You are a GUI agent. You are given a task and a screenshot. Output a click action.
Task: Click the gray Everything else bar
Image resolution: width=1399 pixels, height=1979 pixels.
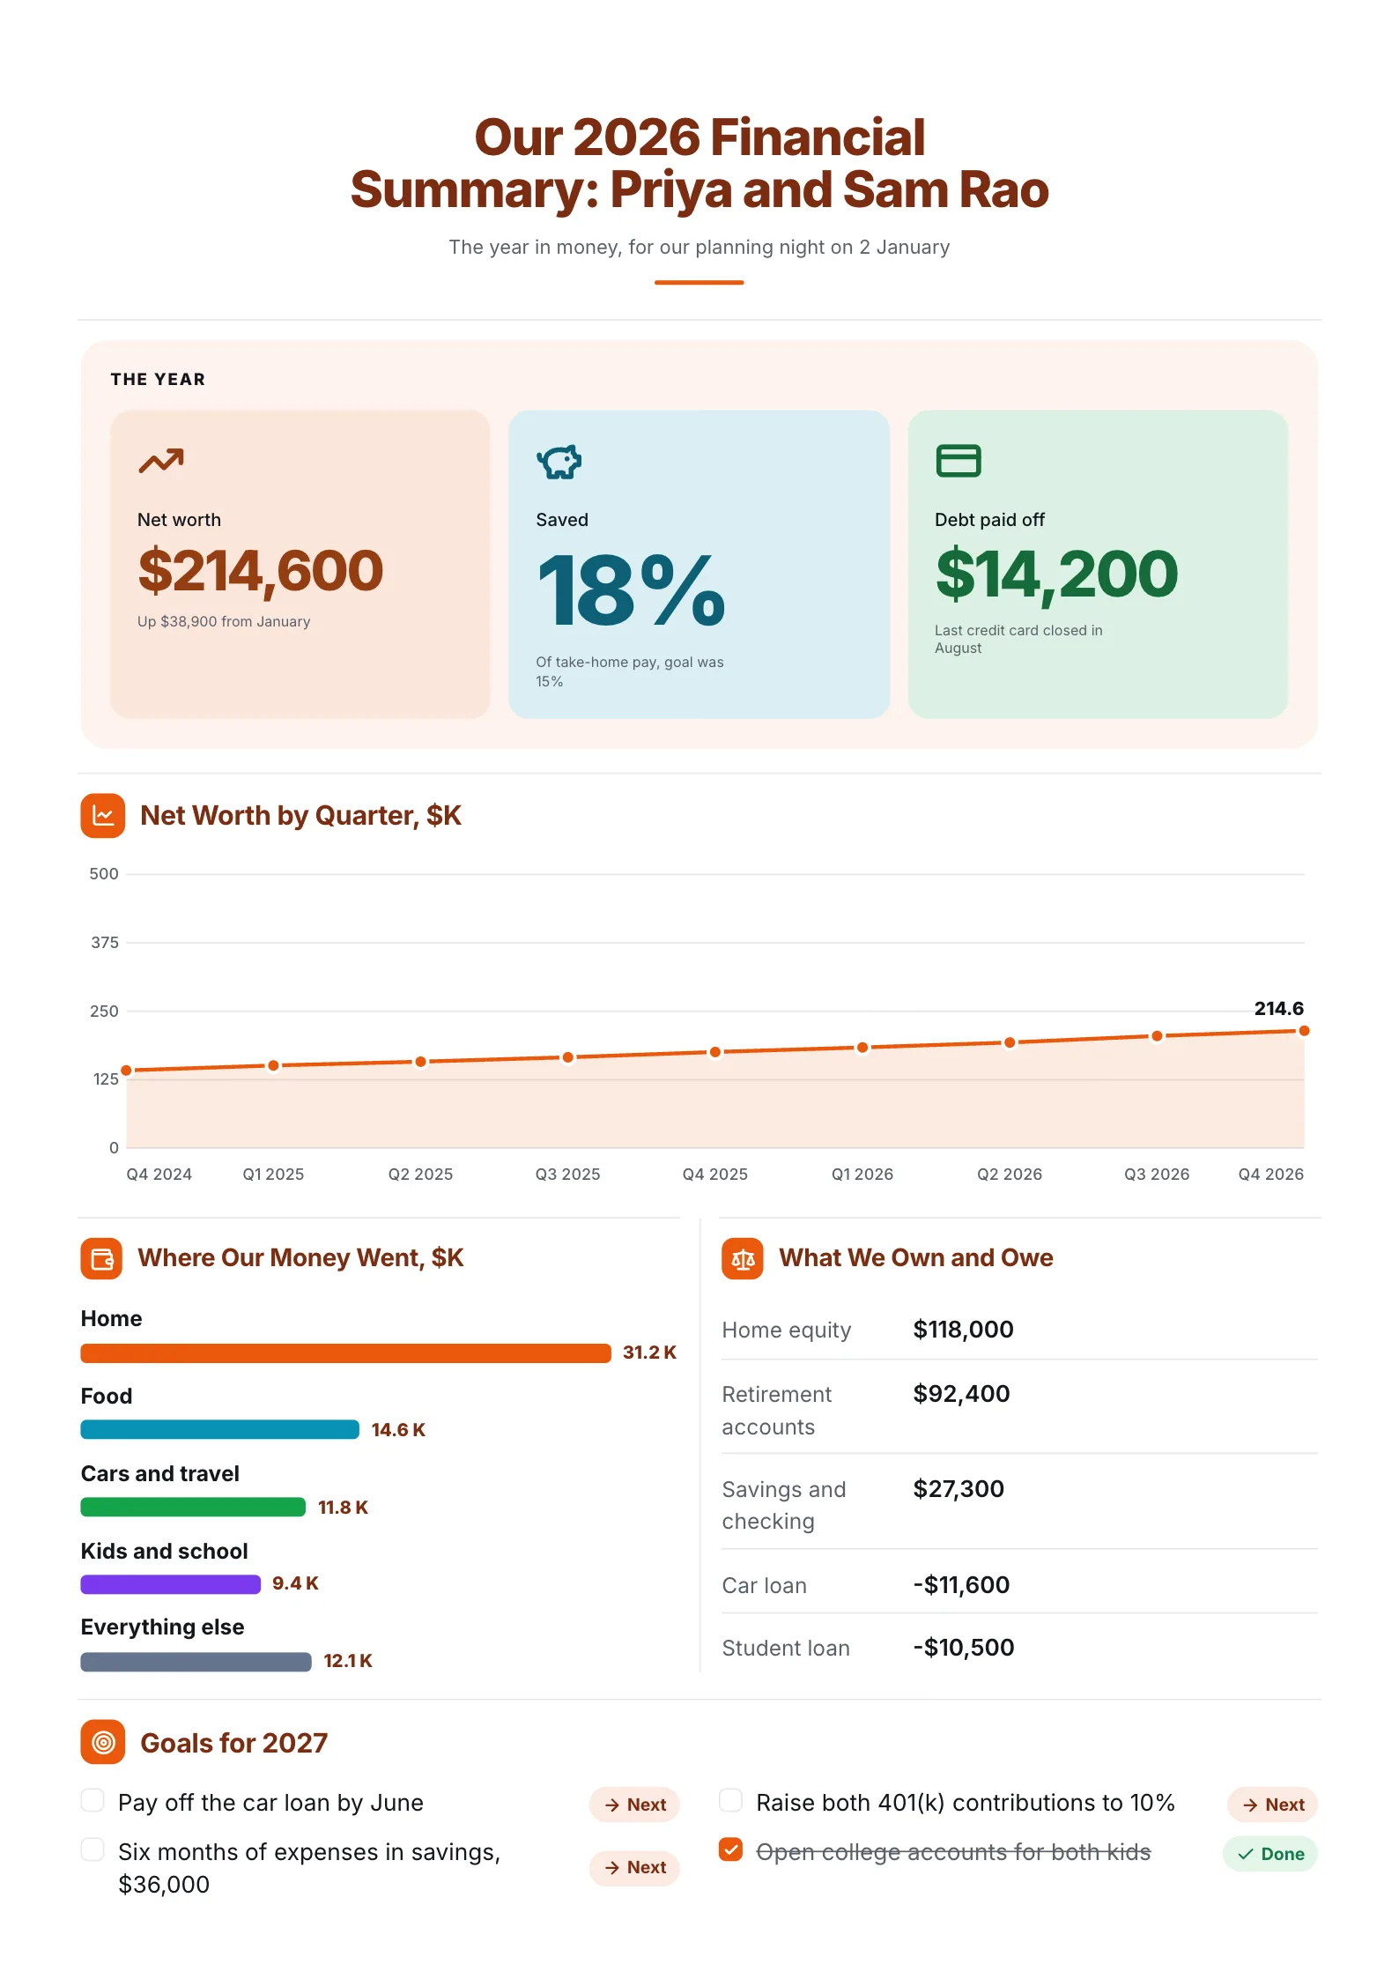click(x=196, y=1662)
